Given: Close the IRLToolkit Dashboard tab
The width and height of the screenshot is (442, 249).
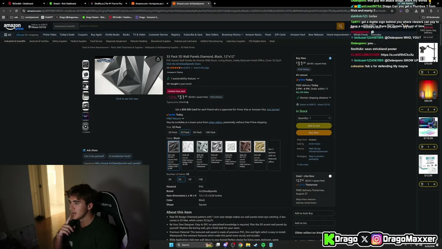Looking at the screenshot, I should [x=44, y=3].
